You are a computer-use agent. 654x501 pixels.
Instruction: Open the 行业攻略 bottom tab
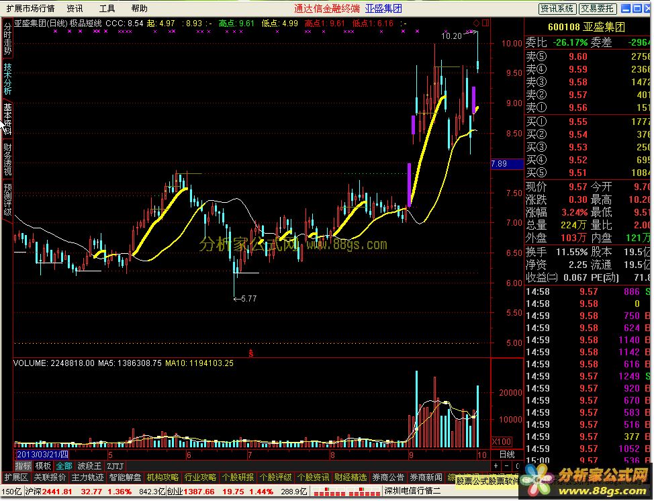click(200, 477)
